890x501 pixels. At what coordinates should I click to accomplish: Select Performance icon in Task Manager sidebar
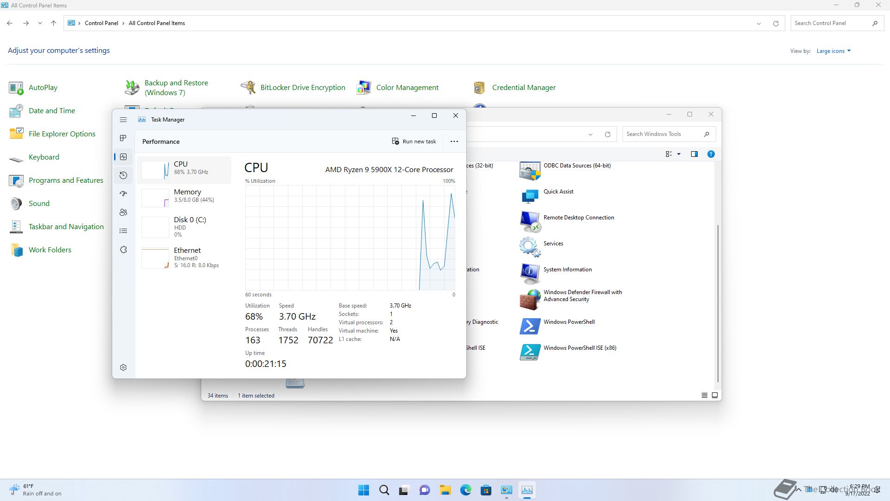click(123, 157)
